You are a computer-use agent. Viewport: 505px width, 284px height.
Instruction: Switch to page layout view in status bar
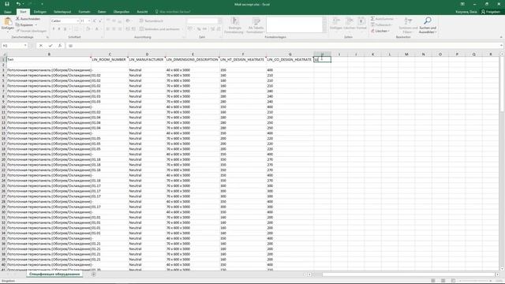click(443, 281)
